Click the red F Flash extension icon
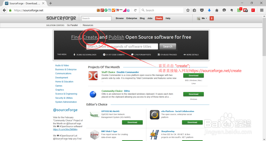Screen dimensions: 266x141 click(x=253, y=10)
